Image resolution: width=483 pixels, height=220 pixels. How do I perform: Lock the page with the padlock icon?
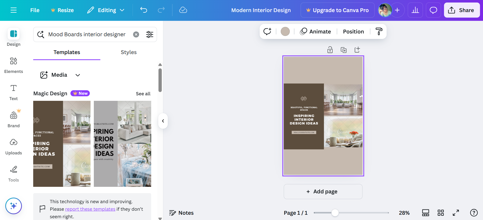tap(330, 50)
